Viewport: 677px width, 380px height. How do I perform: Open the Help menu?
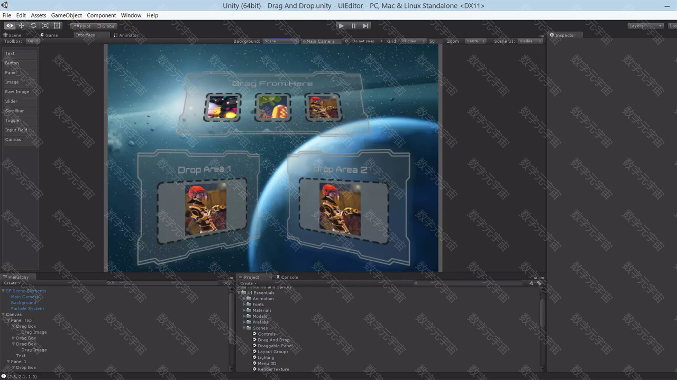coord(152,15)
